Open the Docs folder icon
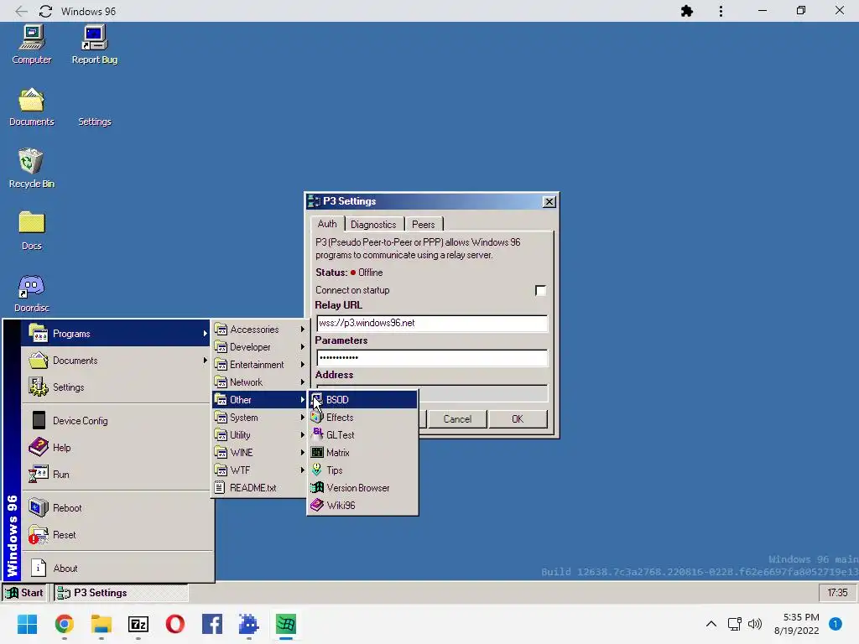The image size is (859, 644). tap(31, 231)
